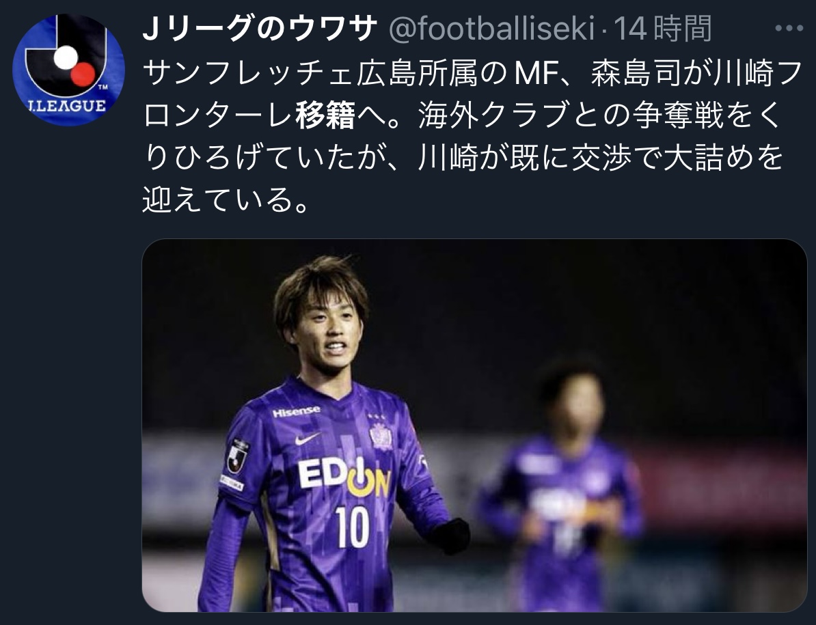Image resolution: width=816 pixels, height=625 pixels.
Task: Click the bold 移籍 keyword in the tweet
Action: [x=326, y=115]
